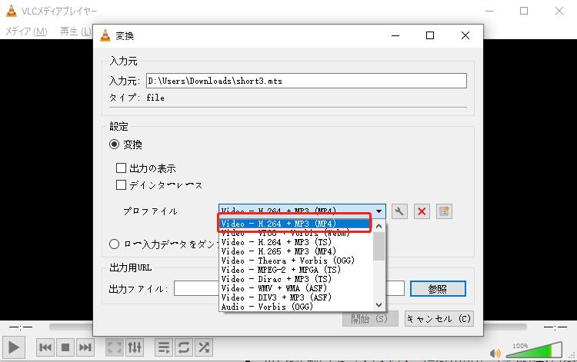Image resolution: width=577 pixels, height=362 pixels.
Task: Click the 開始 (S) button
Action: tap(370, 319)
